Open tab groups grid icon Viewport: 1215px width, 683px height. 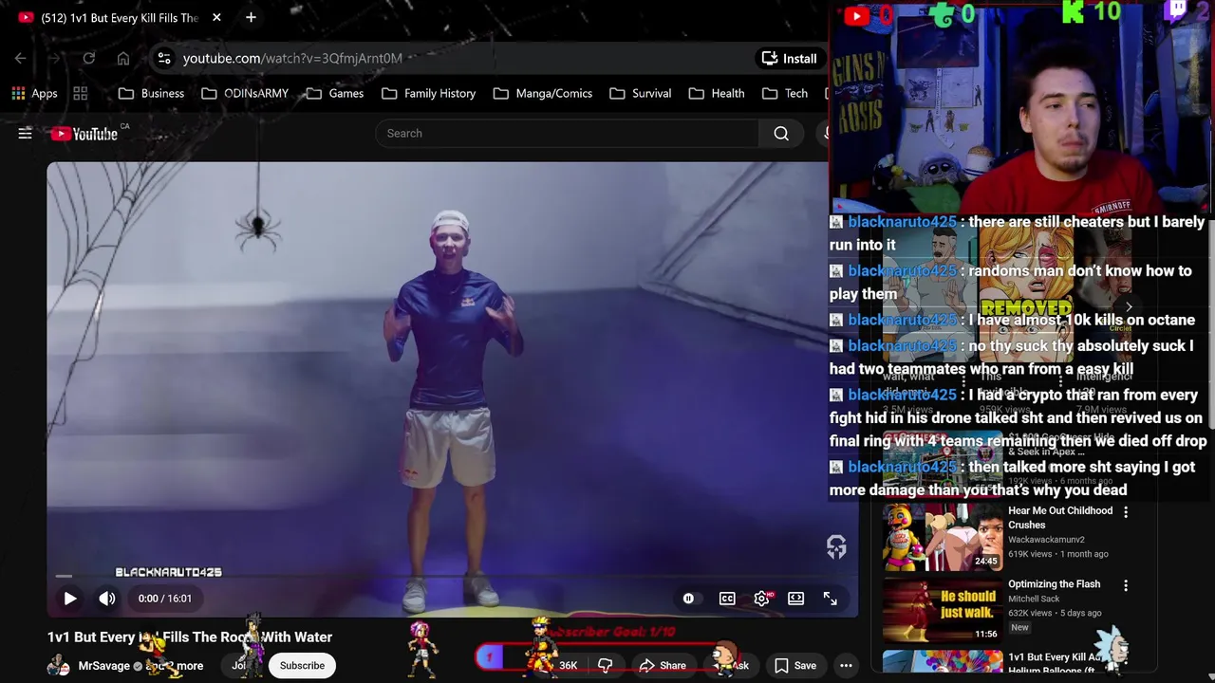[81, 93]
